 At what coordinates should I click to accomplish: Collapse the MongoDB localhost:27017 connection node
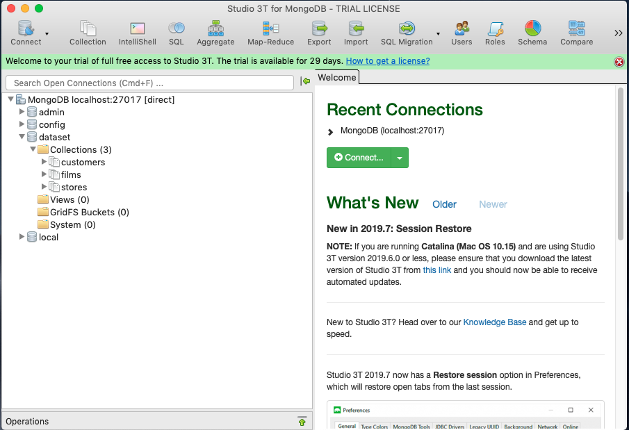11,99
